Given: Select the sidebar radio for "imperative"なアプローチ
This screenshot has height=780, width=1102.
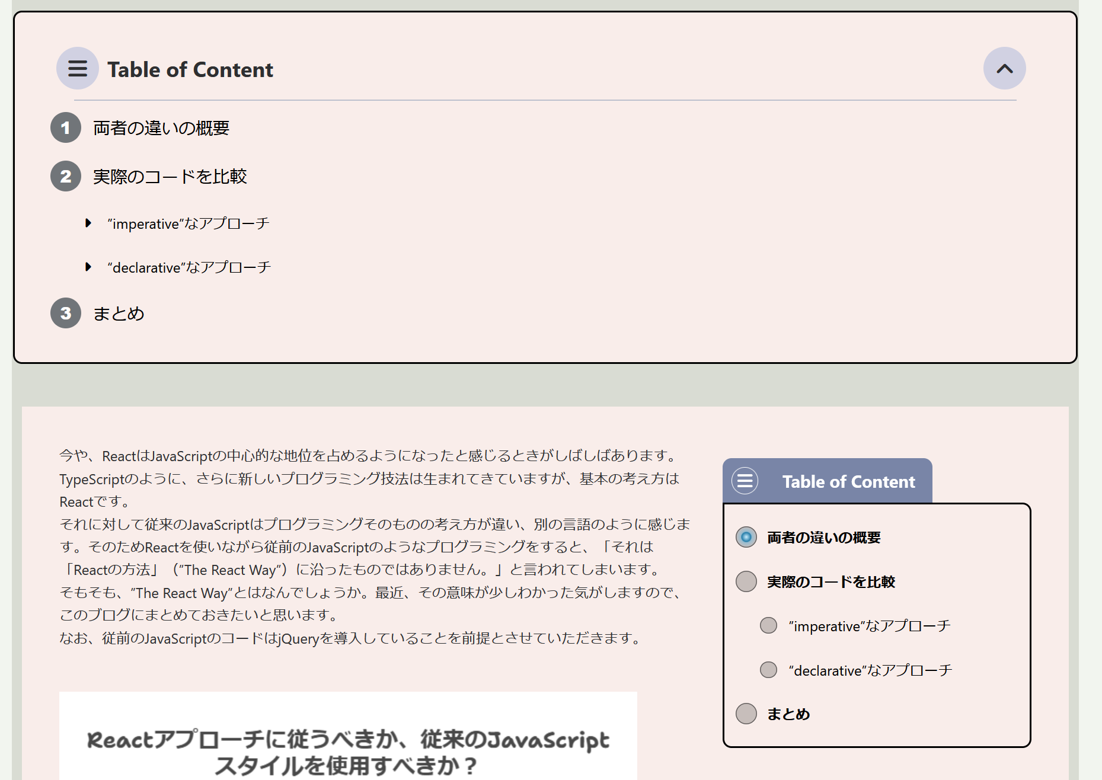Looking at the screenshot, I should [768, 625].
